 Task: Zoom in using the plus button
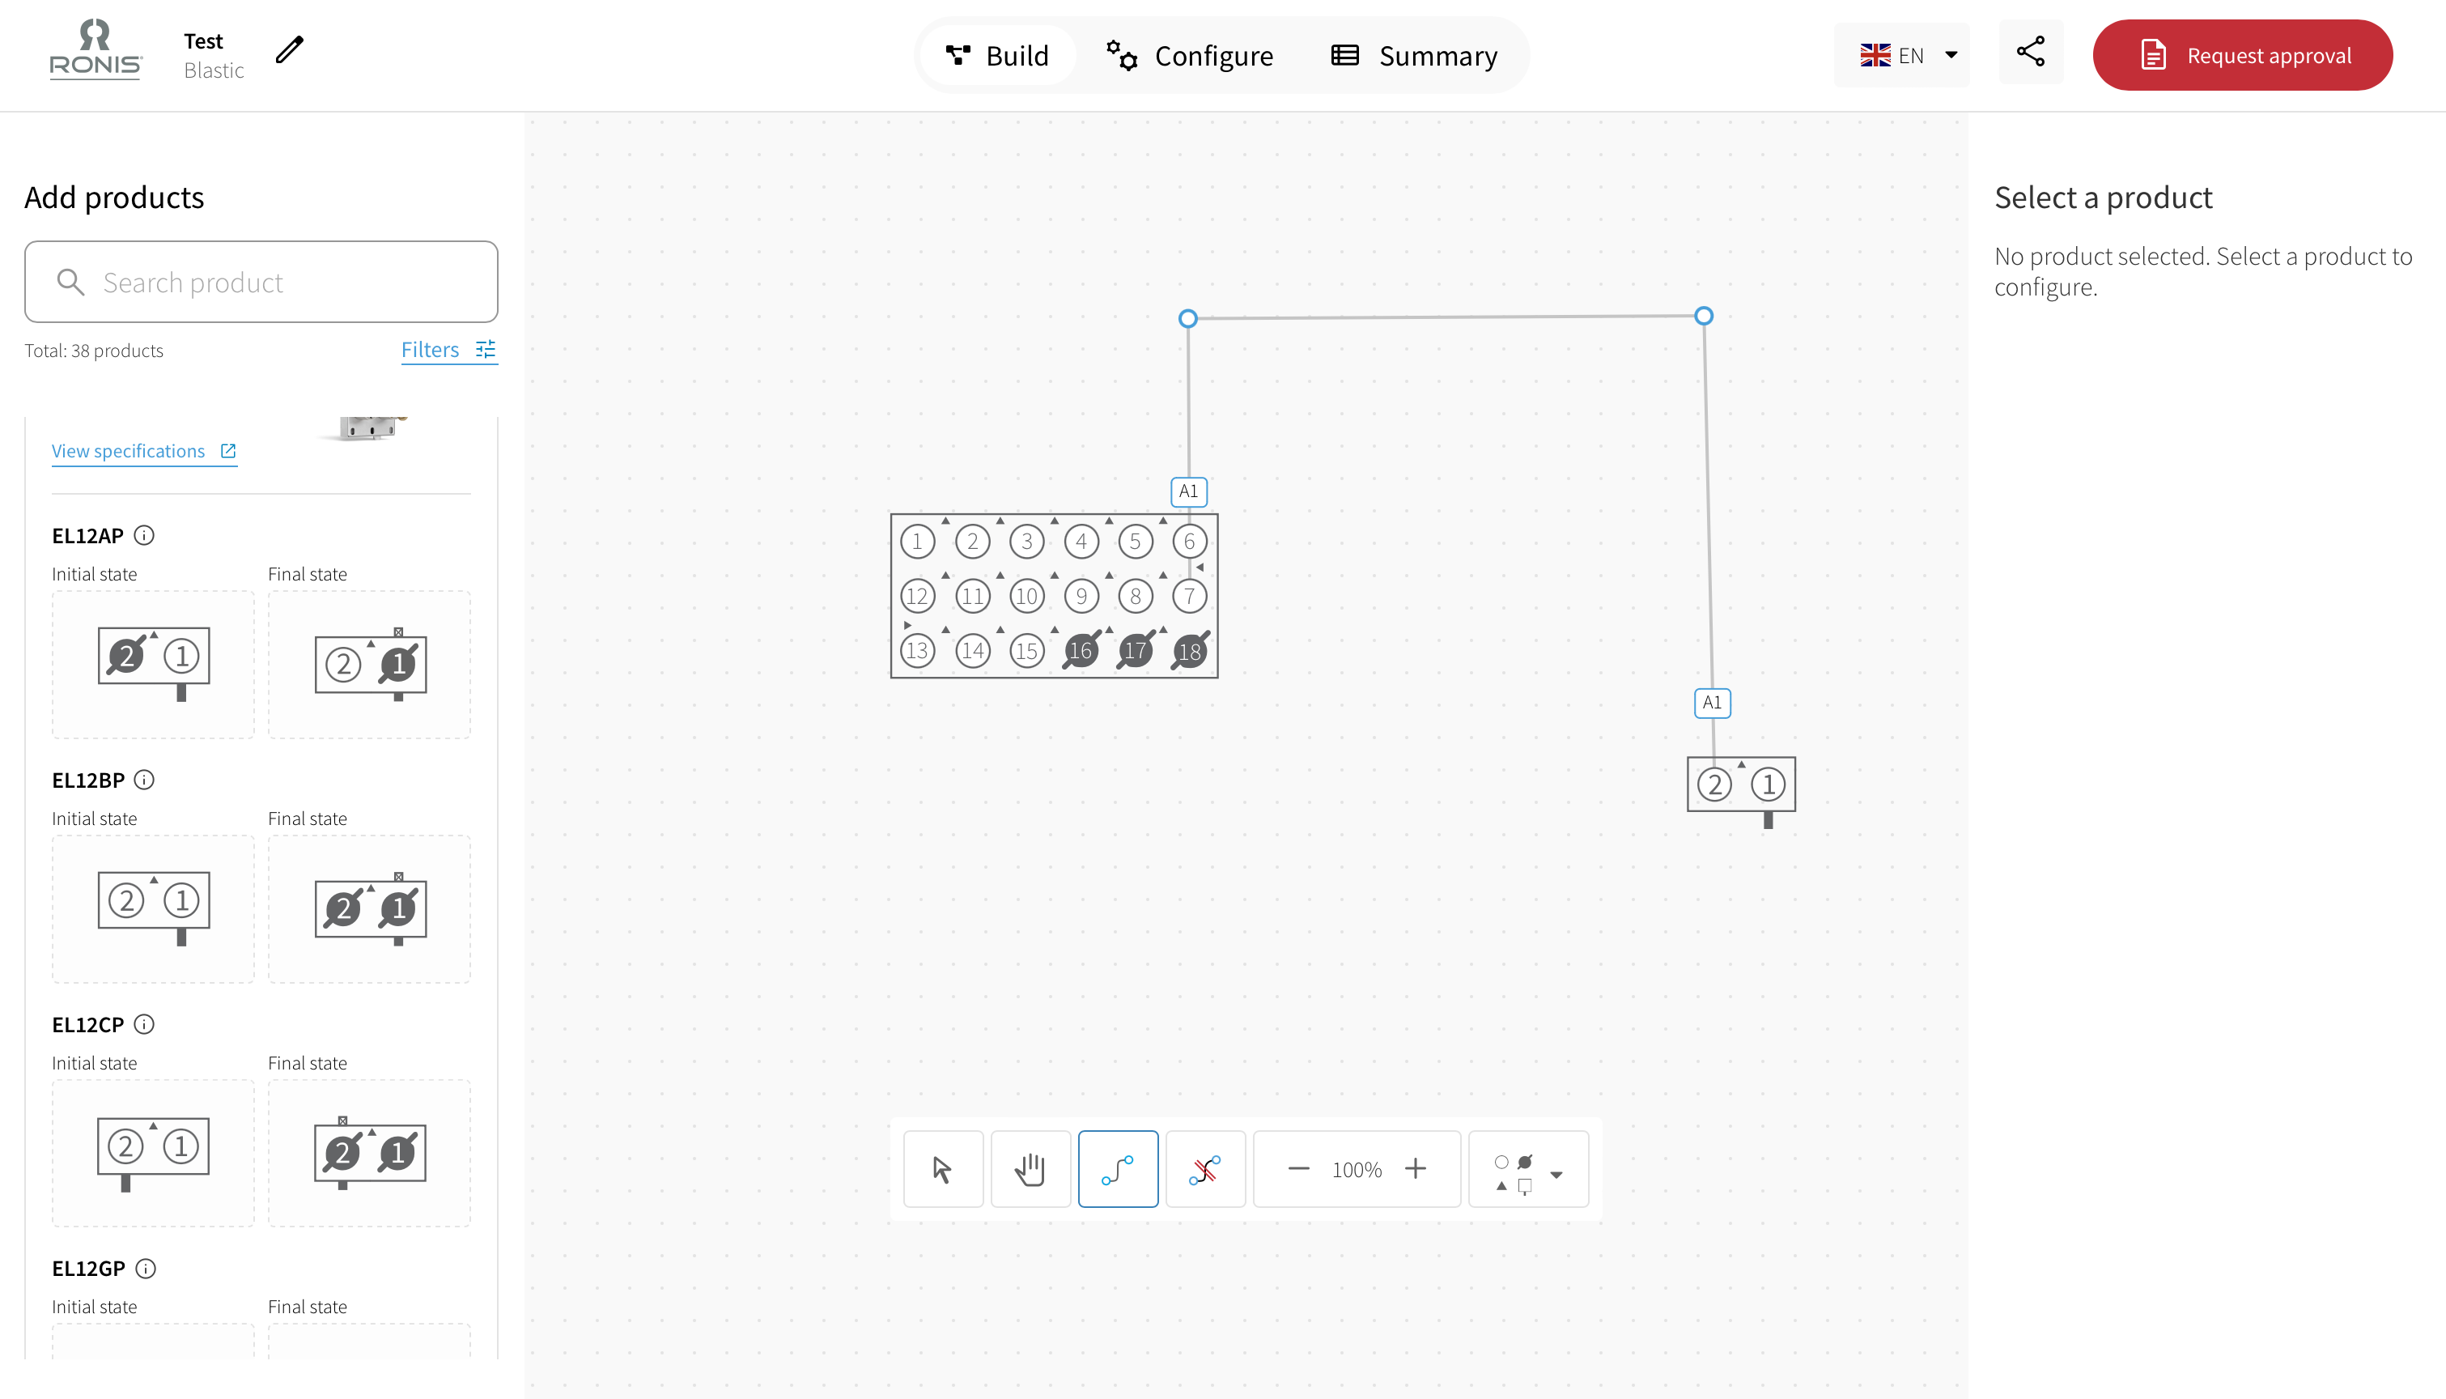[x=1416, y=1168]
